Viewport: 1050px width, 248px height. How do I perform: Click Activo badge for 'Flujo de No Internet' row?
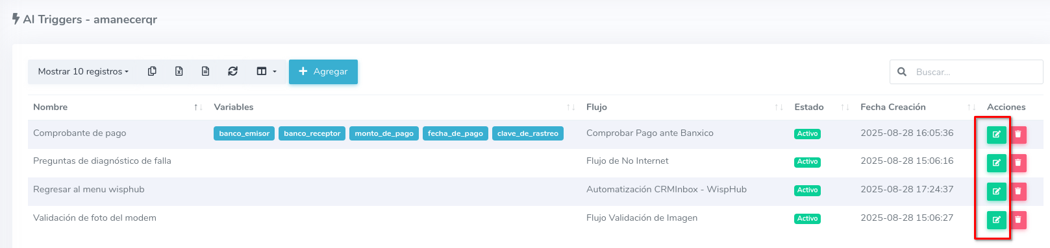click(x=807, y=162)
